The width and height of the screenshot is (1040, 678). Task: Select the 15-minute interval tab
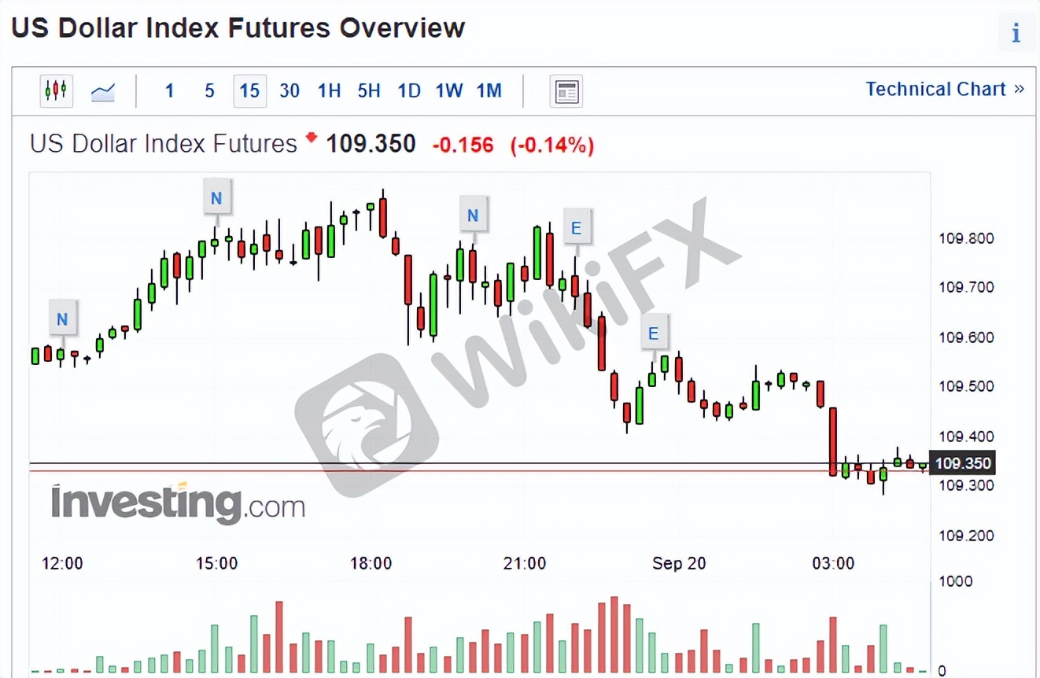[249, 90]
